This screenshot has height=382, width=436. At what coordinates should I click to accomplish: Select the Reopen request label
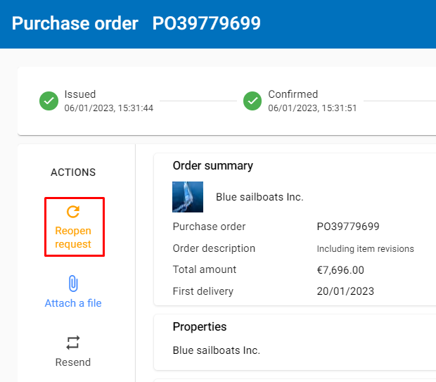[73, 237]
